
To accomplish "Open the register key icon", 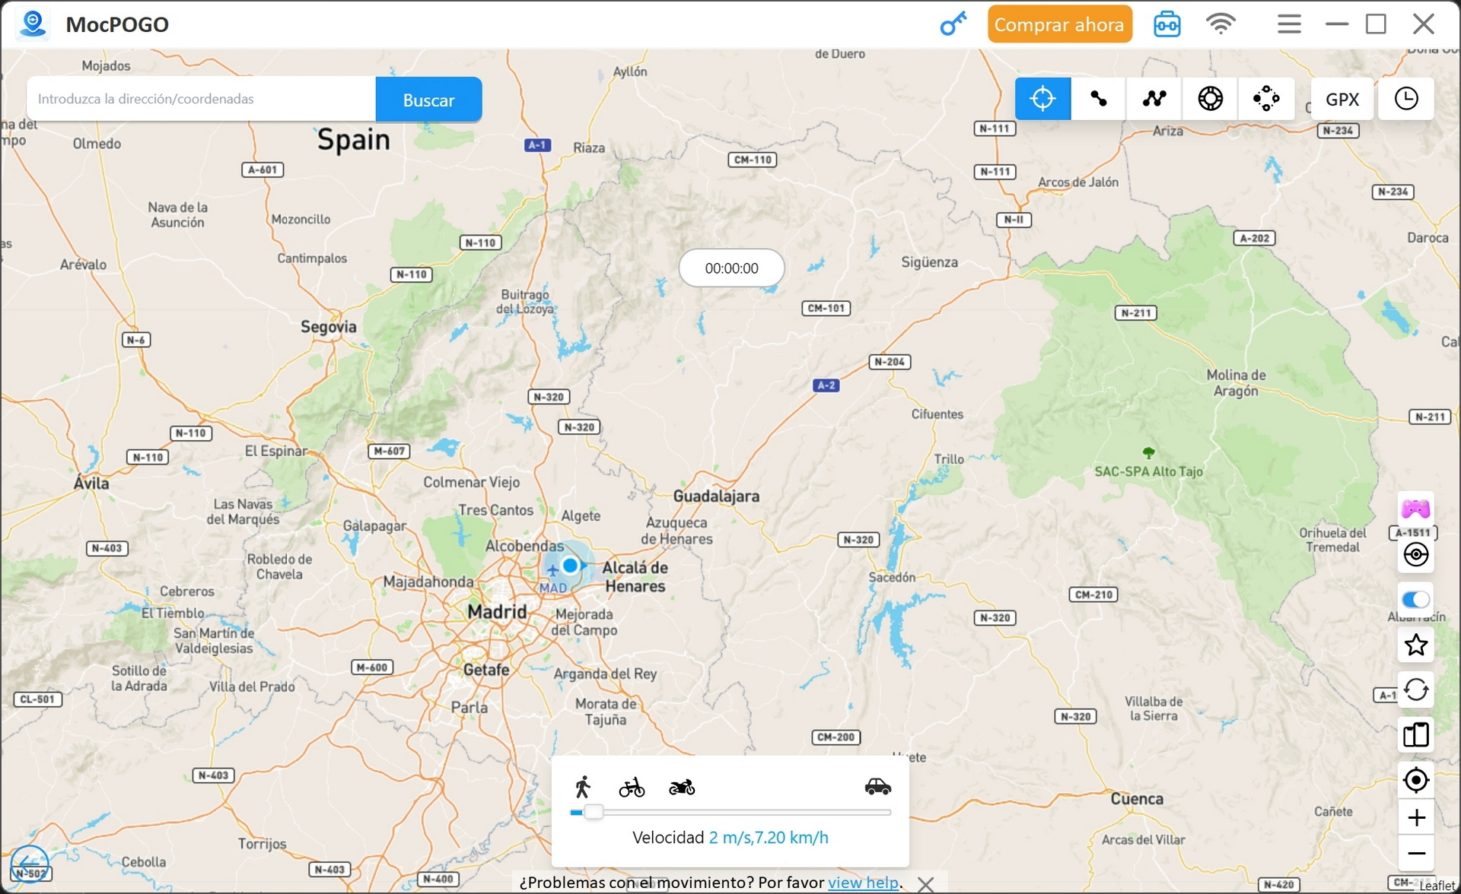I will pos(953,24).
